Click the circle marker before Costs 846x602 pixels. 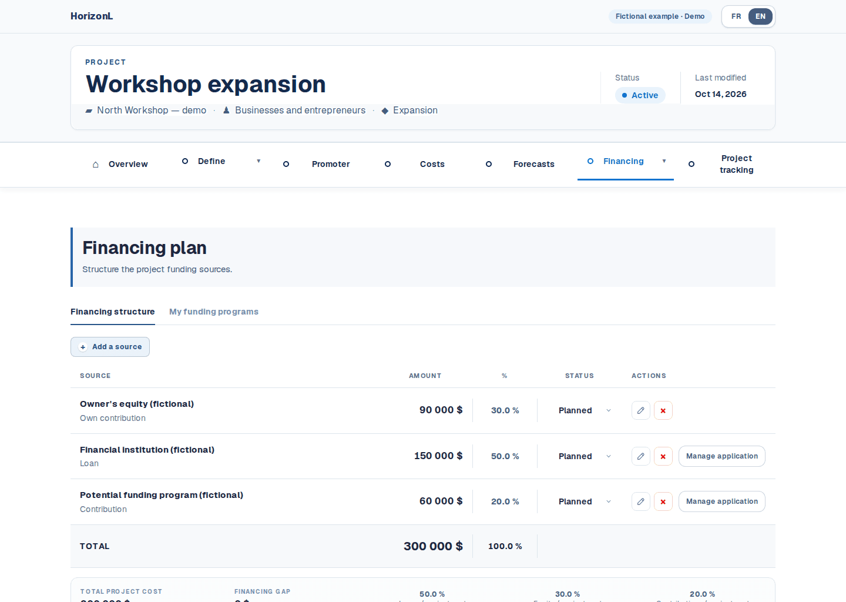(388, 164)
